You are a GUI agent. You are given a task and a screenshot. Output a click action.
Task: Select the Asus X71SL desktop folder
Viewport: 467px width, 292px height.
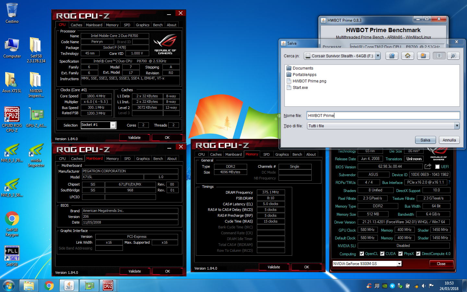pyautogui.click(x=12, y=82)
